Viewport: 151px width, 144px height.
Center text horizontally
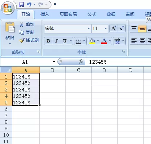point(142,41)
